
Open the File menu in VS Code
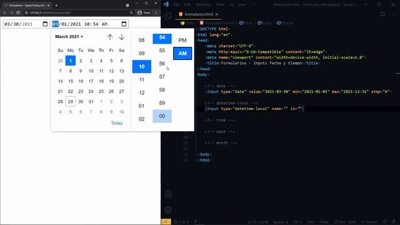point(176,4)
